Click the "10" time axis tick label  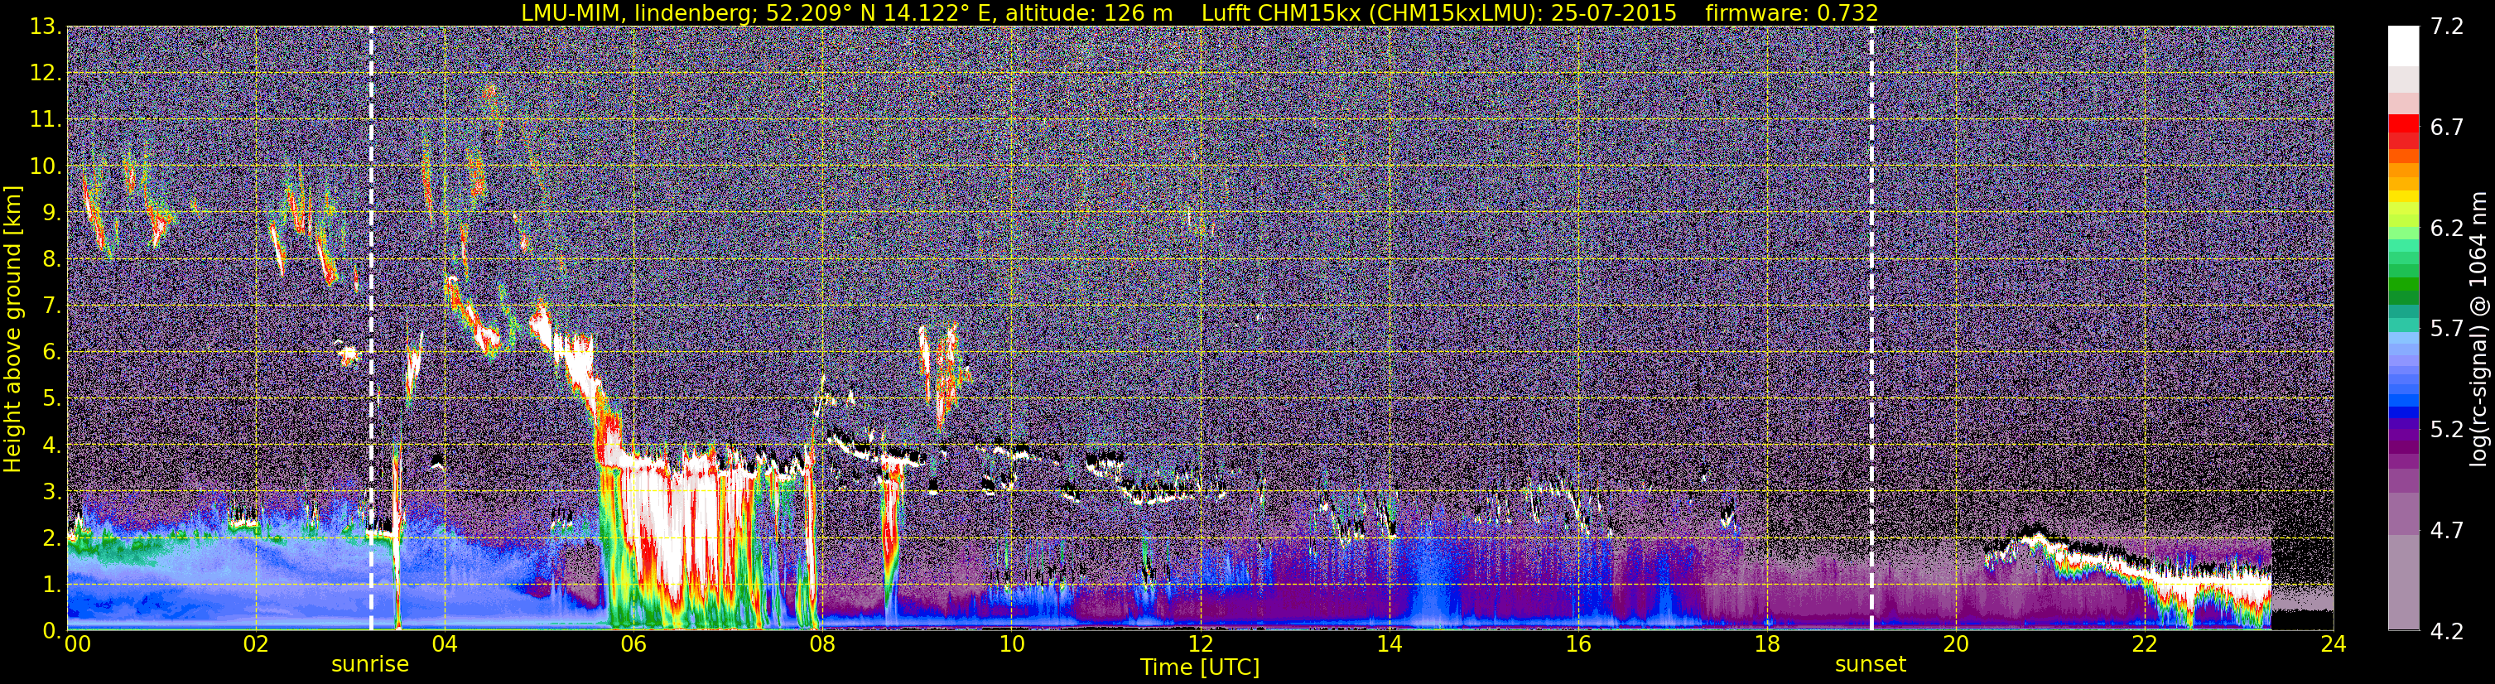point(1011,644)
